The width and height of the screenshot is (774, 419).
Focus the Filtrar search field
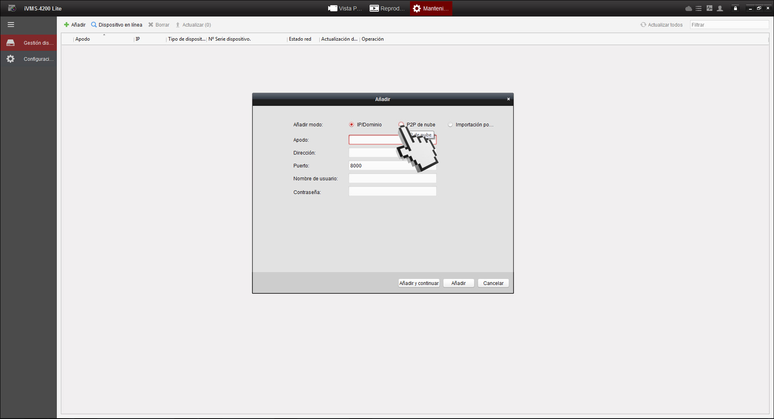click(x=729, y=25)
